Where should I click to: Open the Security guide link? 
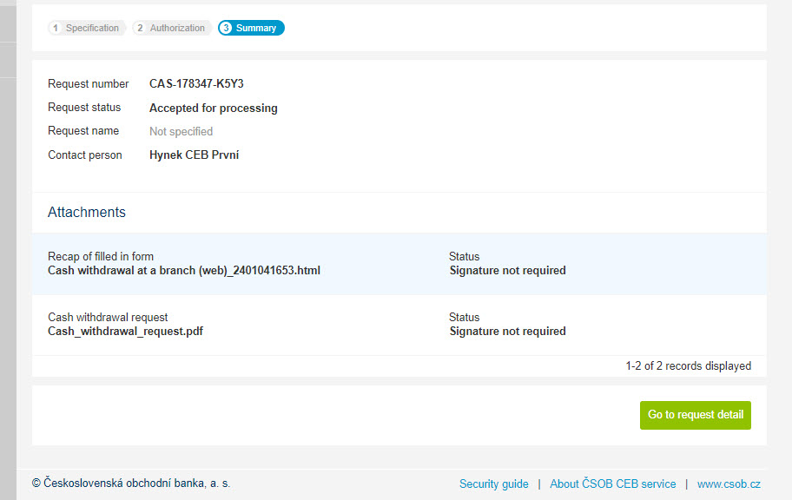(493, 484)
